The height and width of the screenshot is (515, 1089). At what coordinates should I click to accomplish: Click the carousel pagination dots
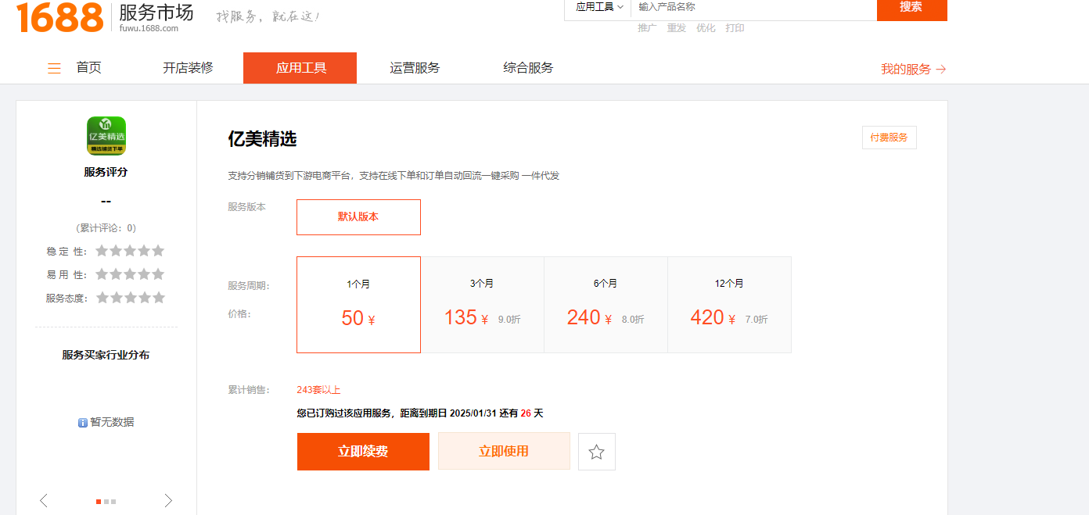coord(106,502)
